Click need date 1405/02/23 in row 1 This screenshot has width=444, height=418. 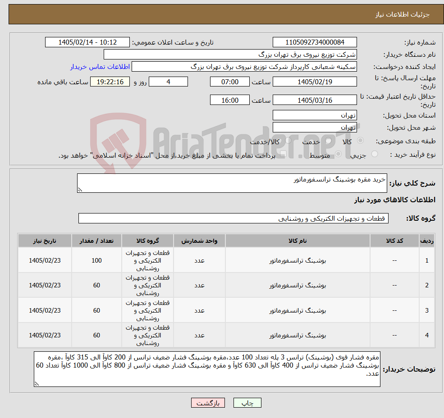pos(45,260)
